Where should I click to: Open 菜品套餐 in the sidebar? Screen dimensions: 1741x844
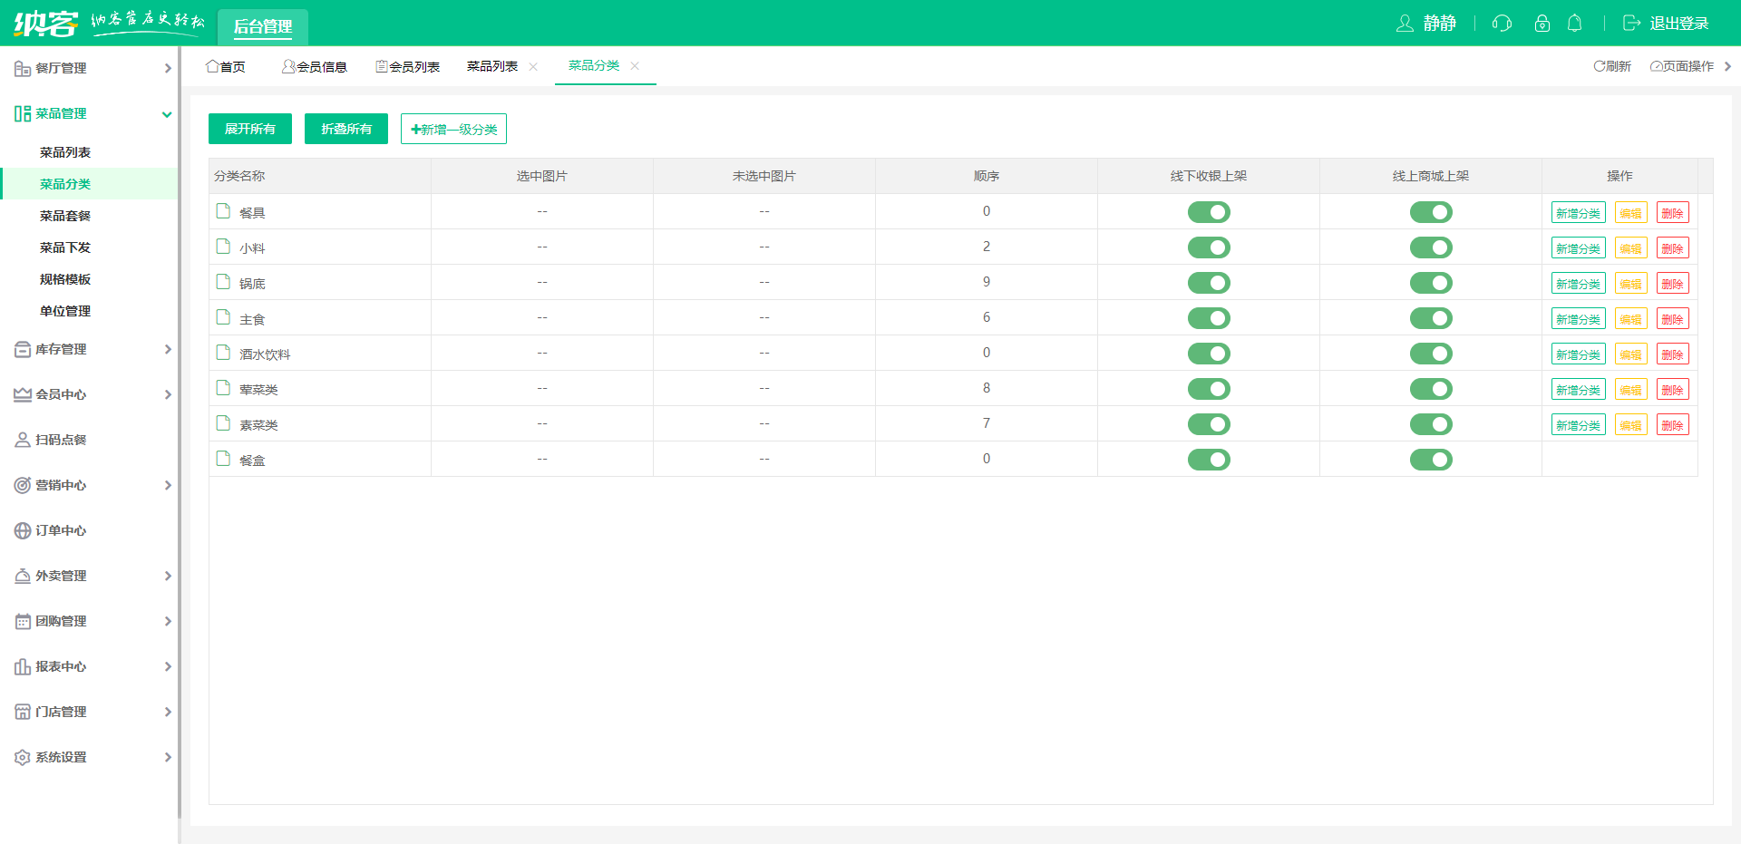[x=65, y=216]
